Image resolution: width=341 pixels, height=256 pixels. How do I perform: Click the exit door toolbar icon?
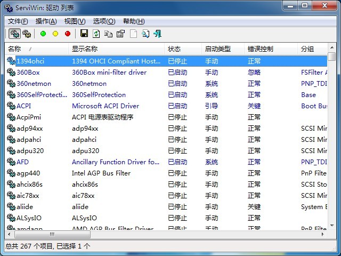point(157,34)
